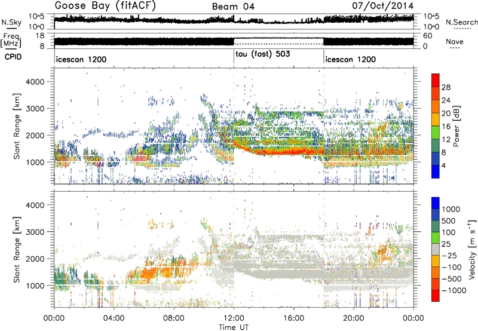Click the '16:00' time axis tick label
The image size is (478, 331).
(x=293, y=318)
